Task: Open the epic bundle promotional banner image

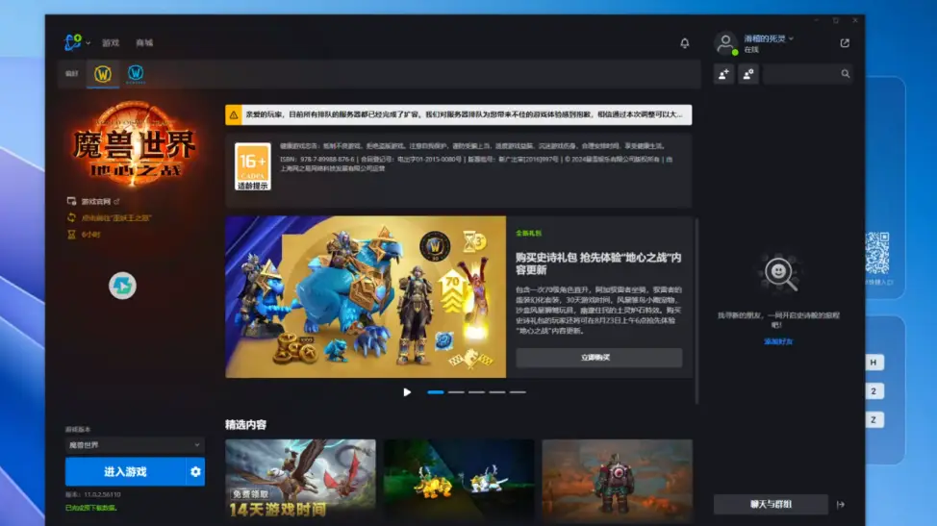Action: (366, 297)
